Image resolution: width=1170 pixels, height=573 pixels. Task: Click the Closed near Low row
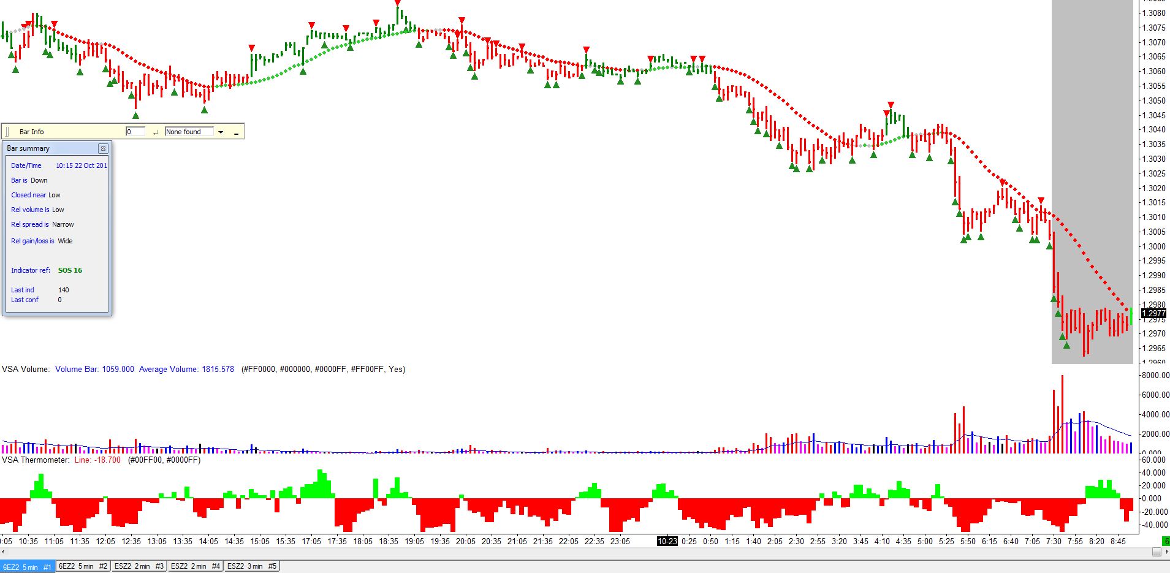click(x=36, y=195)
